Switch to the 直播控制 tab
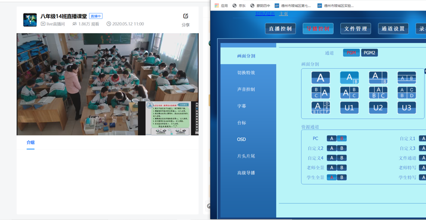The image size is (426, 220). pyautogui.click(x=280, y=29)
